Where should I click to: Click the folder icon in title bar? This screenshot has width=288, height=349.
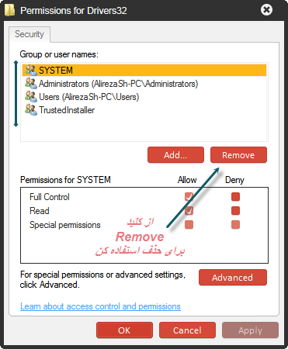click(10, 10)
